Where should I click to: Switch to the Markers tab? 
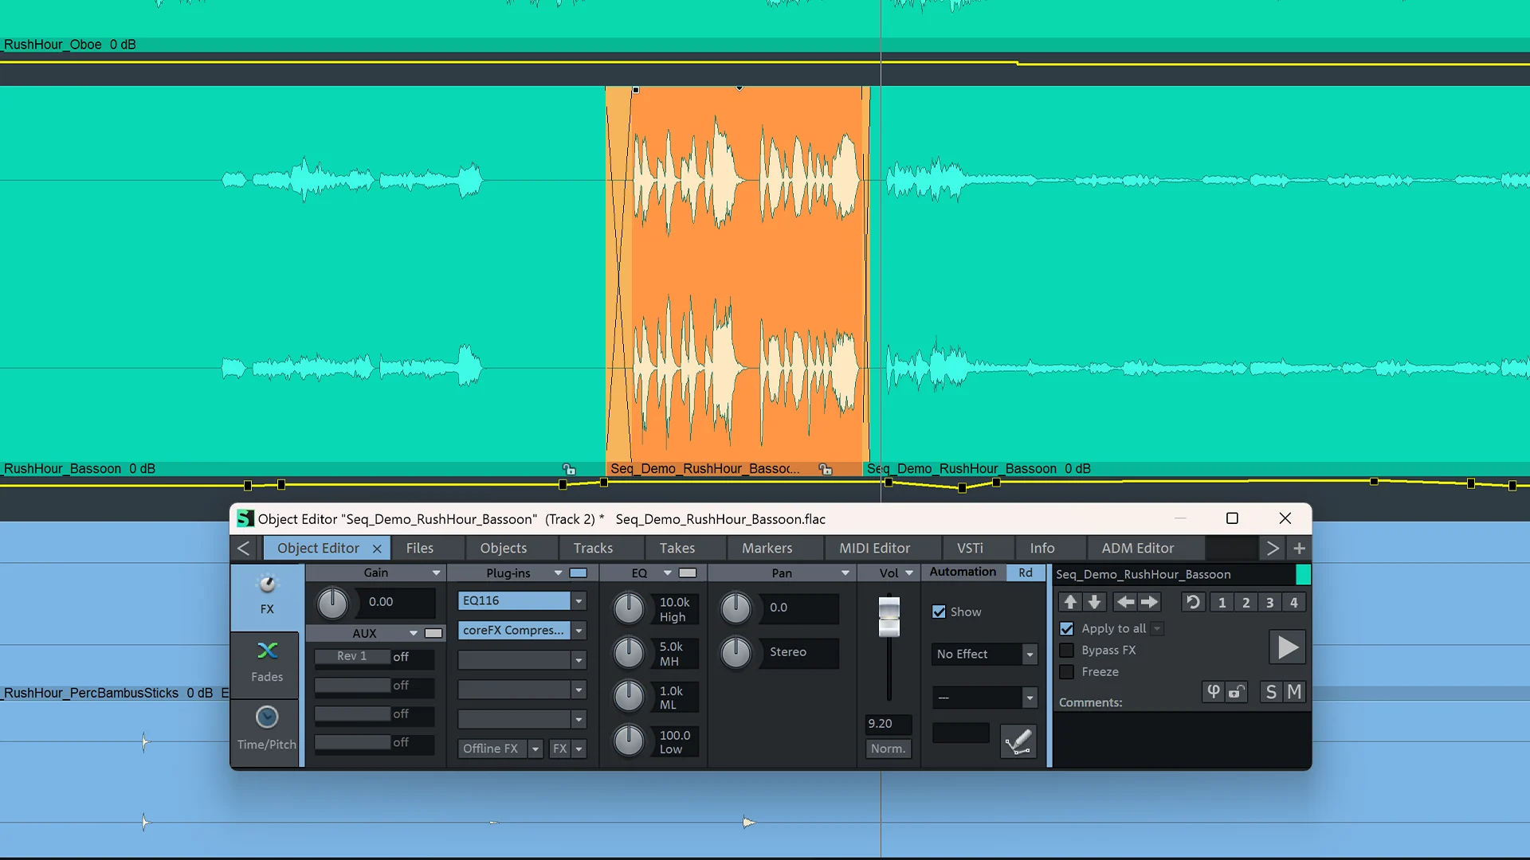coord(767,548)
